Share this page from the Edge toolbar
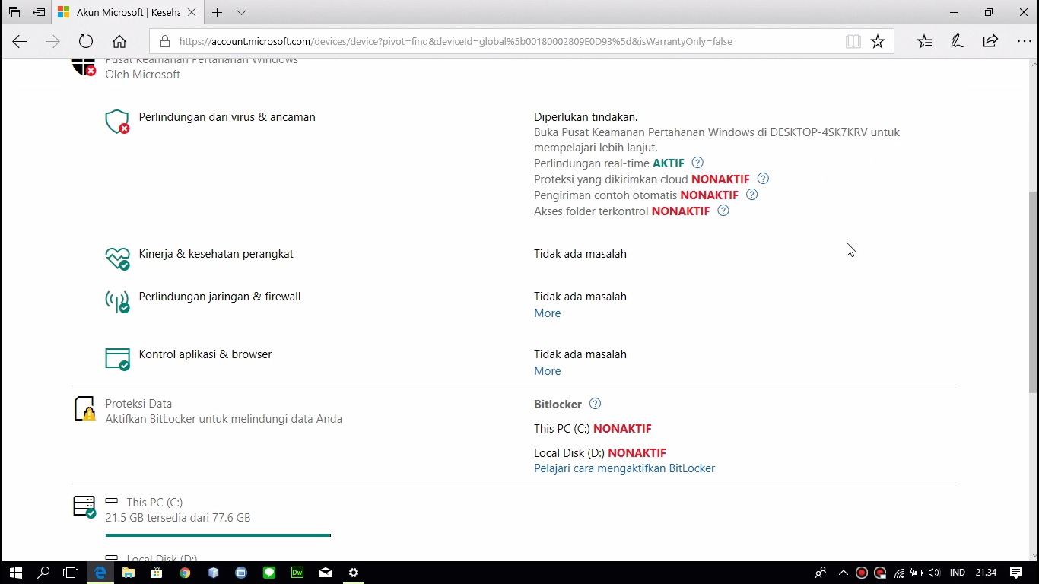Image resolution: width=1039 pixels, height=584 pixels. point(990,42)
